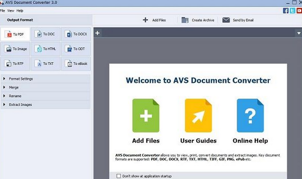Select the To PDF output format
The width and height of the screenshot is (302, 179).
pos(15,34)
